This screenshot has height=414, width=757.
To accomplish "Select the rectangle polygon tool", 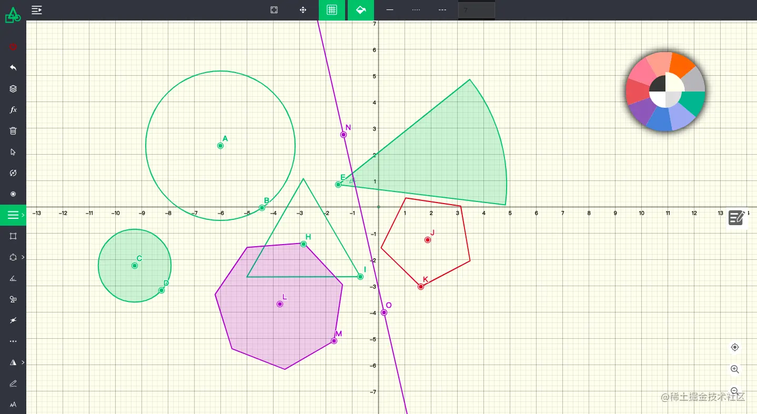I will [13, 236].
